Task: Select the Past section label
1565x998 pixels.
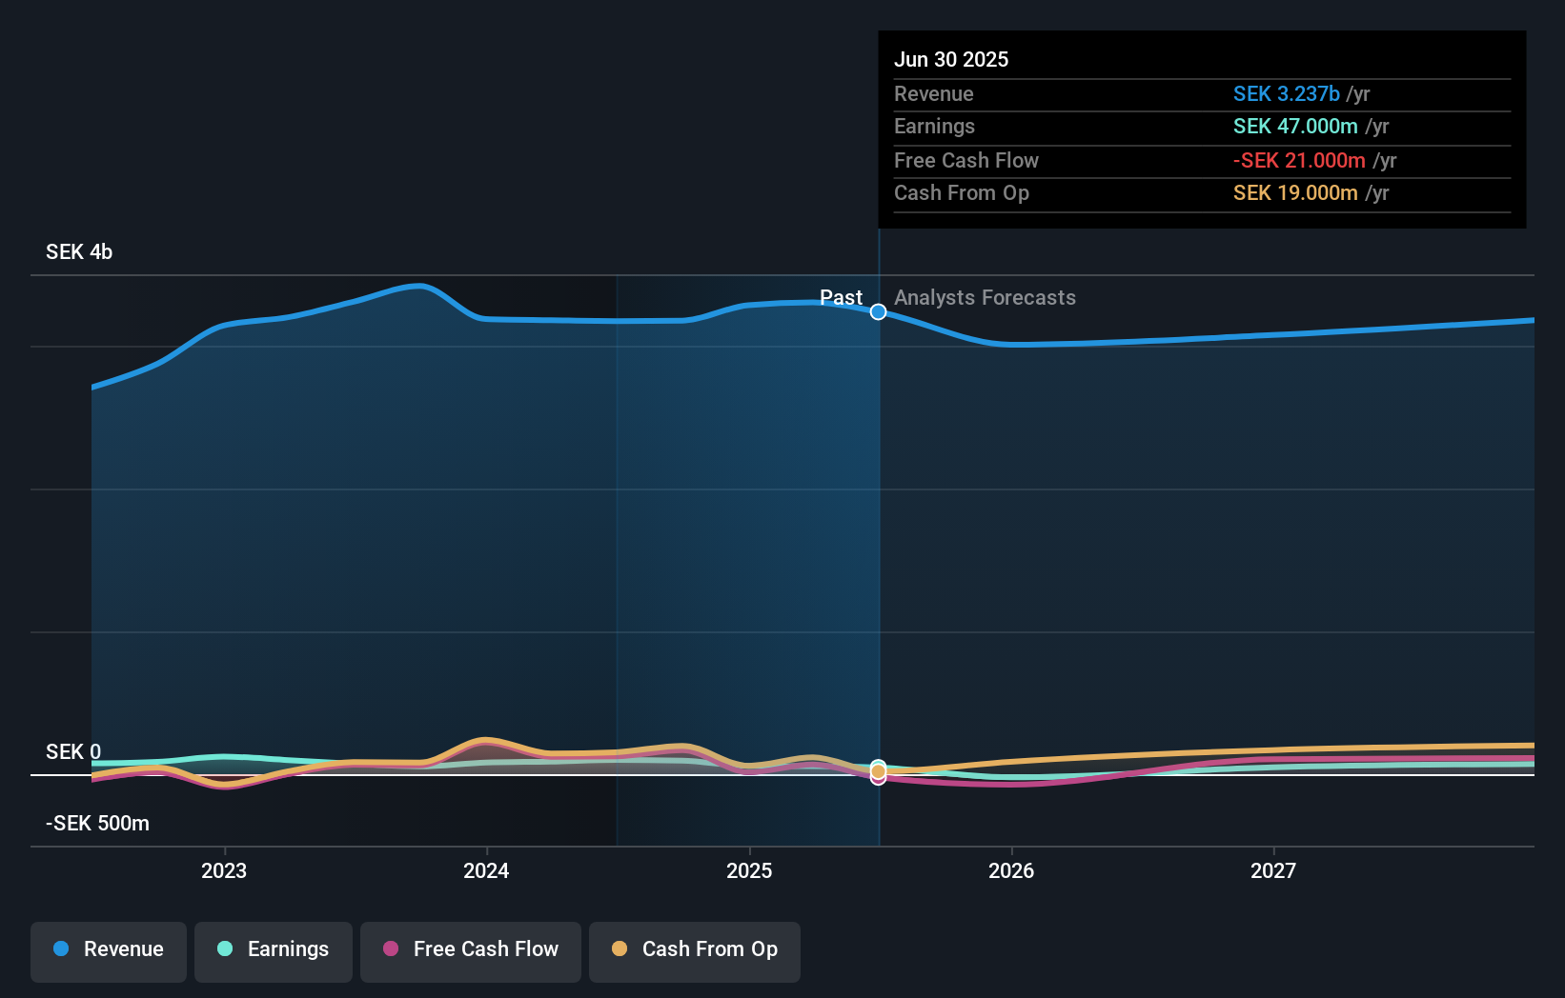Action: coord(842,298)
